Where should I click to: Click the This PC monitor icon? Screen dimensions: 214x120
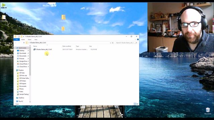(17, 101)
